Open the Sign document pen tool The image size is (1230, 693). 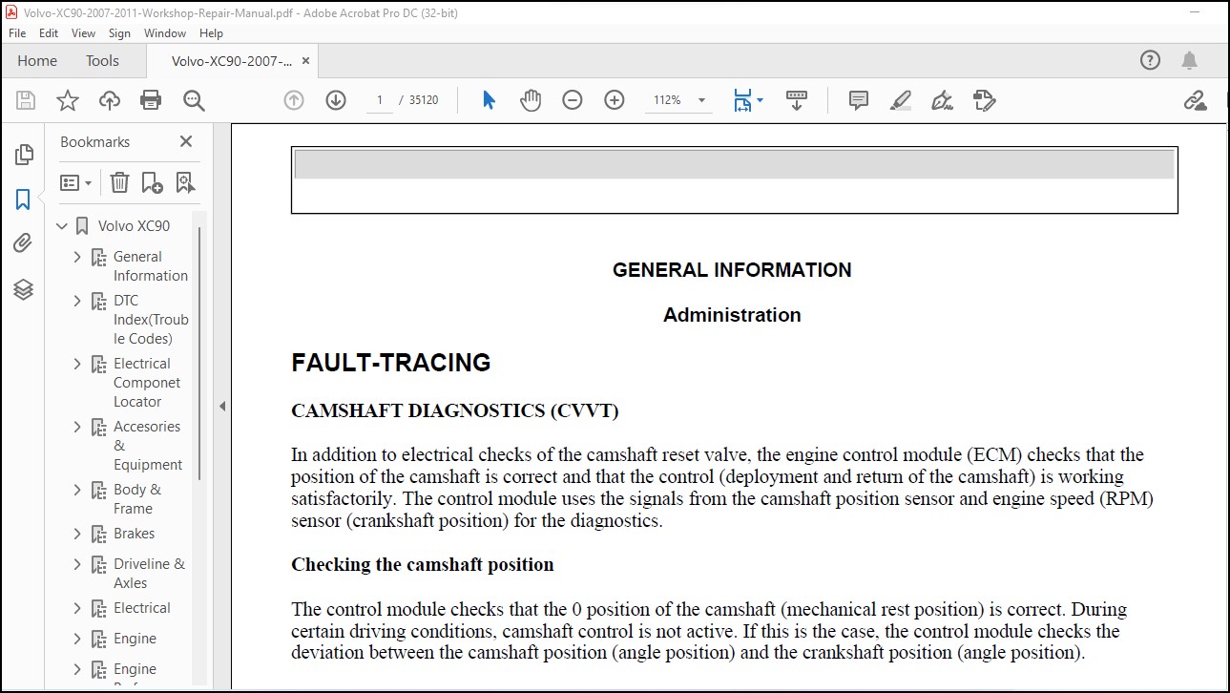pyautogui.click(x=942, y=100)
